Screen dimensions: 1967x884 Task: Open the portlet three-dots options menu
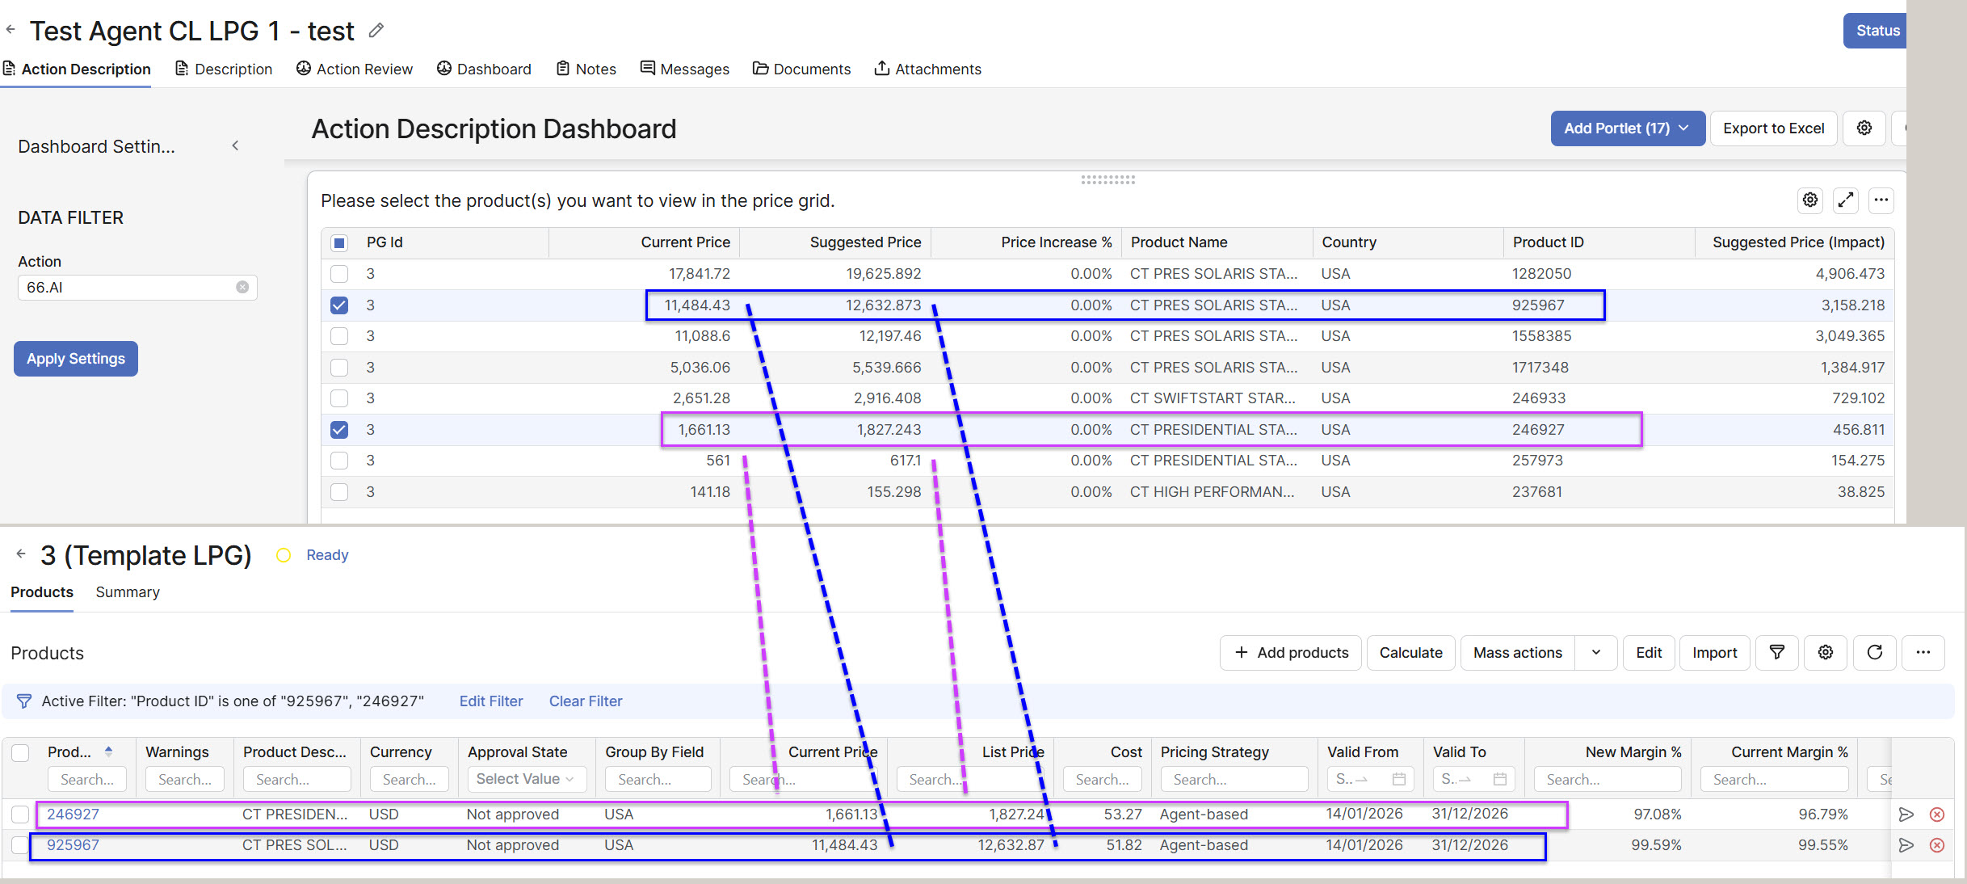(1881, 200)
